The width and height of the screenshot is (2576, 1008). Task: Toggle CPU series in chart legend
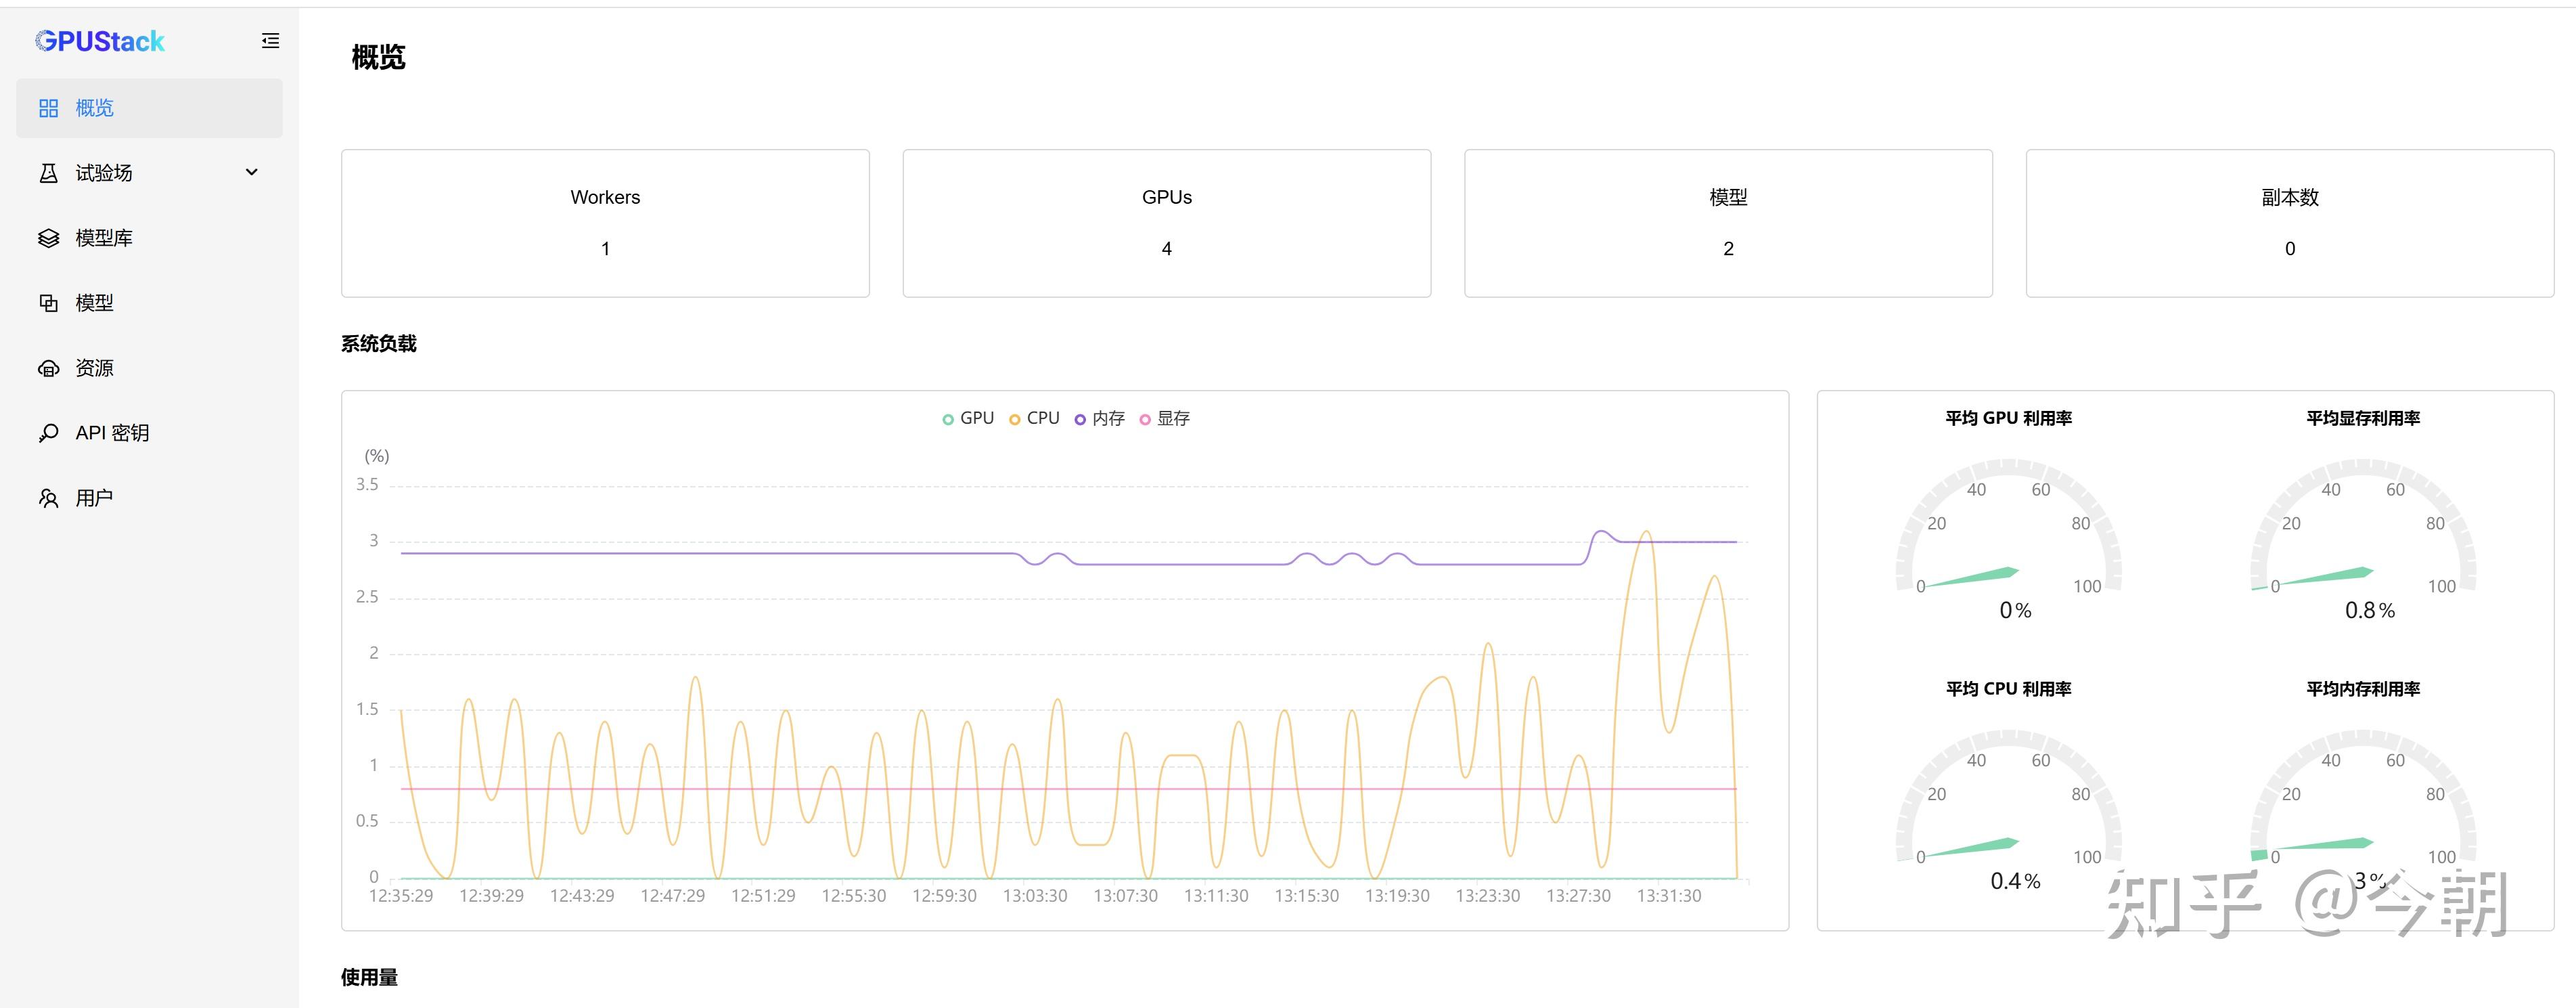1034,419
